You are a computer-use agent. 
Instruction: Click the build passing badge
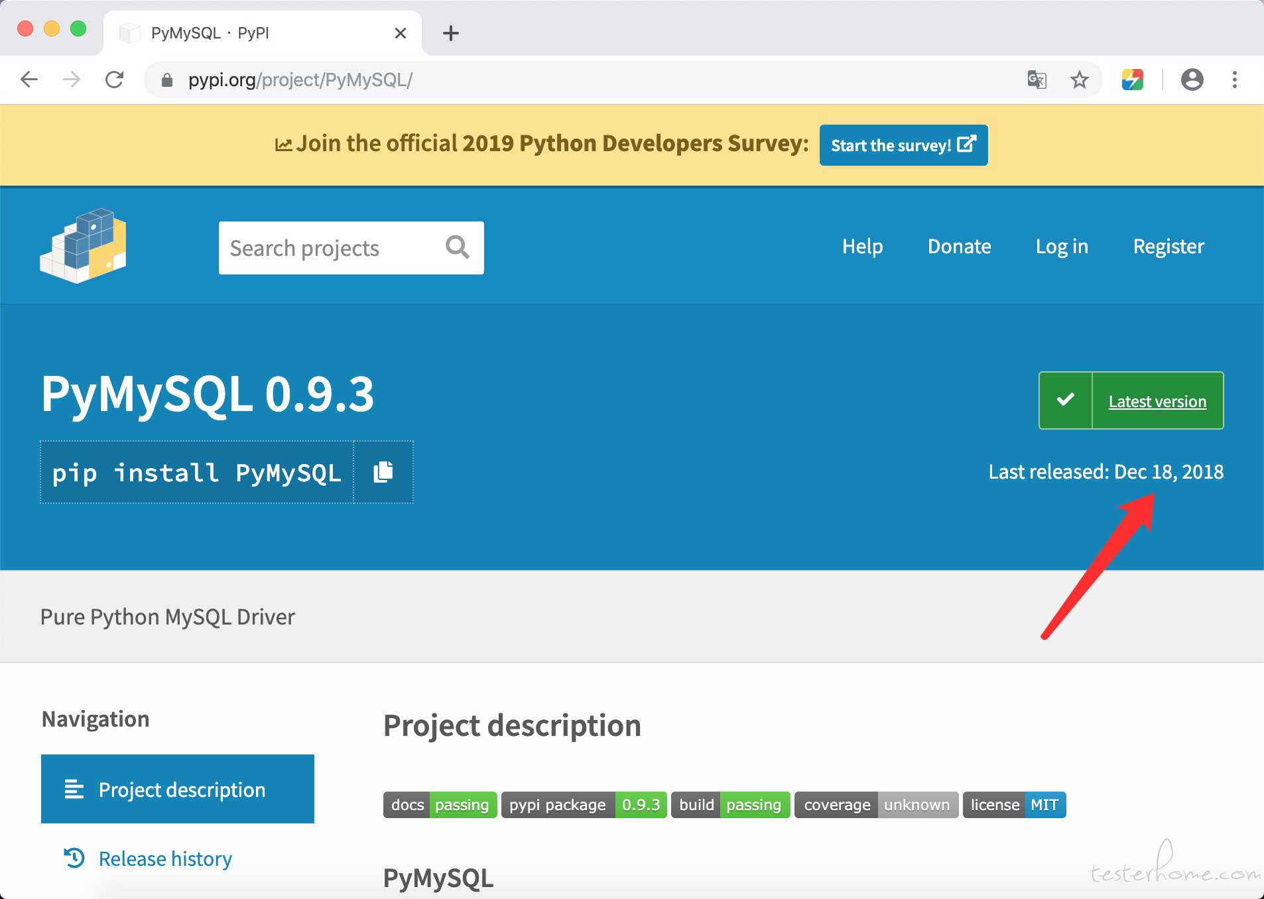point(731,805)
